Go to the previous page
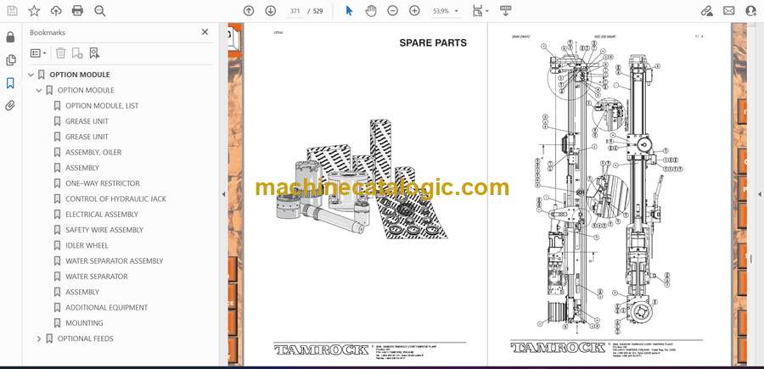This screenshot has width=764, height=369. [249, 11]
